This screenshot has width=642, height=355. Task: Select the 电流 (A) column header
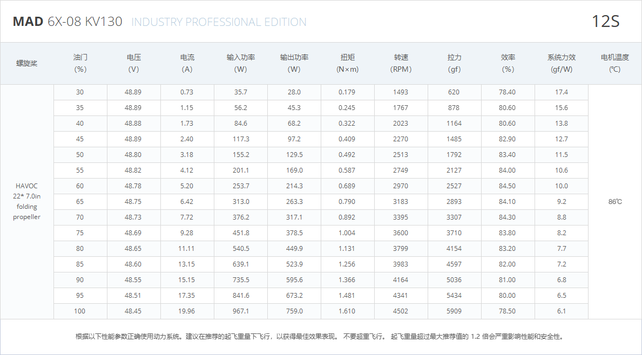pyautogui.click(x=187, y=64)
